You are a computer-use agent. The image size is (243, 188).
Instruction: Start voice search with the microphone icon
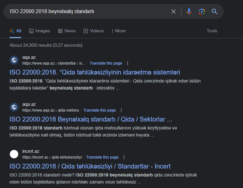click(x=189, y=12)
